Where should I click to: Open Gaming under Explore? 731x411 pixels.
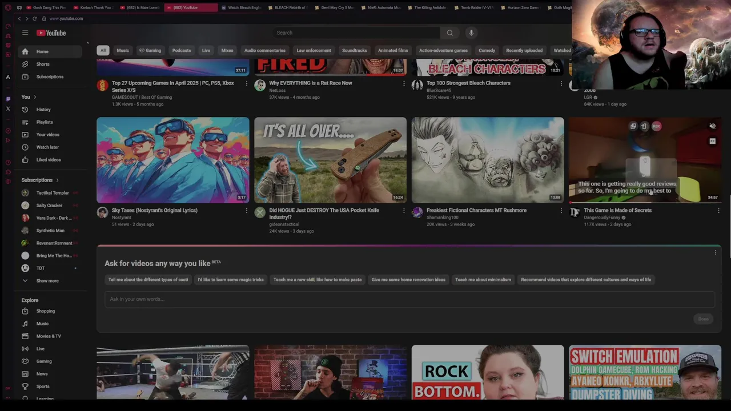[49, 361]
